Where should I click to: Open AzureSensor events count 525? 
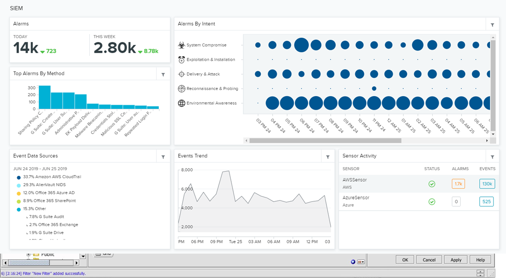tap(486, 201)
